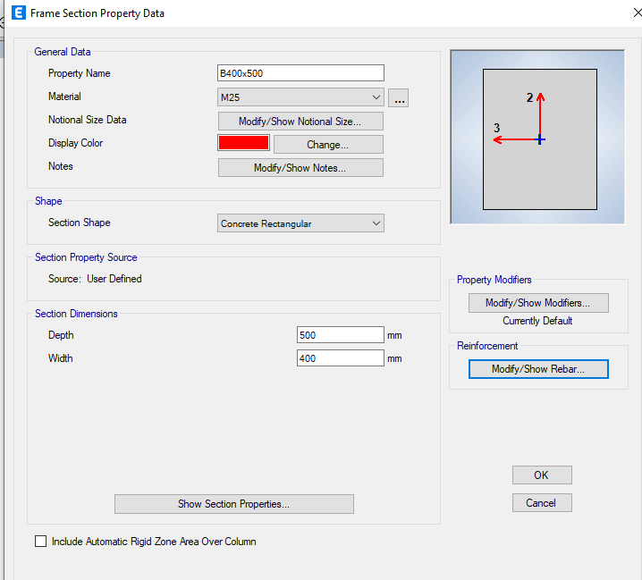642x580 pixels.
Task: Open Modify/Show Modifiers dialog
Action: click(x=538, y=303)
